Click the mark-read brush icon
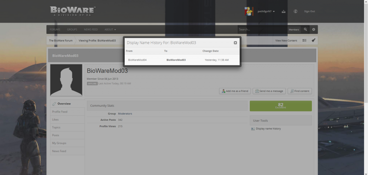Screen dimensions: 368x175 pos(313,41)
